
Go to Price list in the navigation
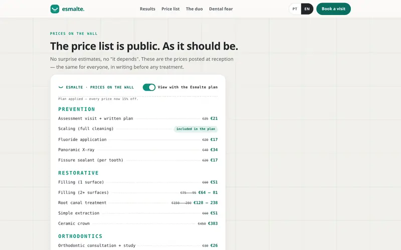click(170, 9)
